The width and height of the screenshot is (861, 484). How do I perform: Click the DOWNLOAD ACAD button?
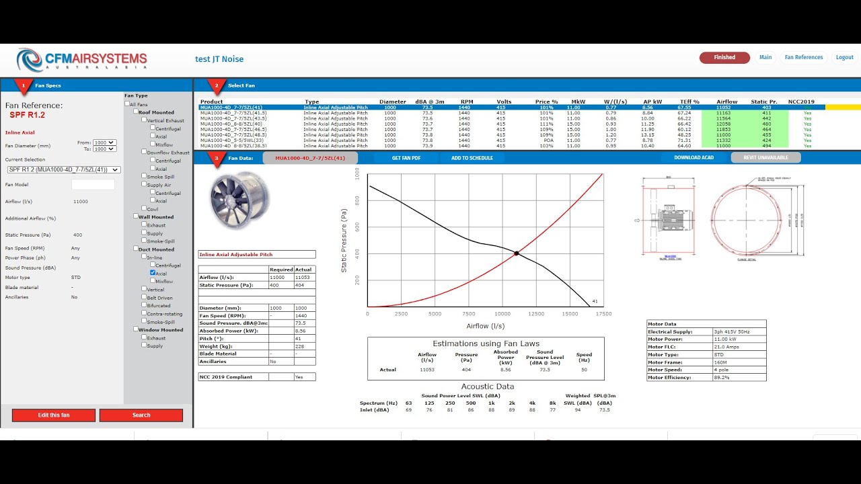[694, 158]
